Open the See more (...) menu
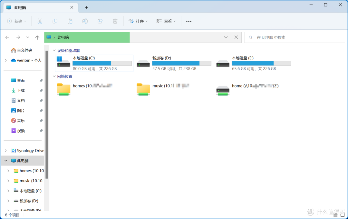 pyautogui.click(x=188, y=21)
